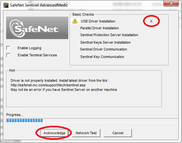
Task: Cancel the diagnostic dialog
Action: 118,133
